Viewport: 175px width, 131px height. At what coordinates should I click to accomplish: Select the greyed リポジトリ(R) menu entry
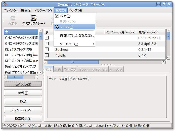point(74,21)
